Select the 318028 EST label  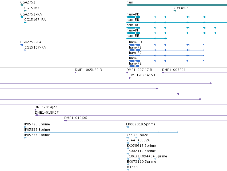click(142, 135)
